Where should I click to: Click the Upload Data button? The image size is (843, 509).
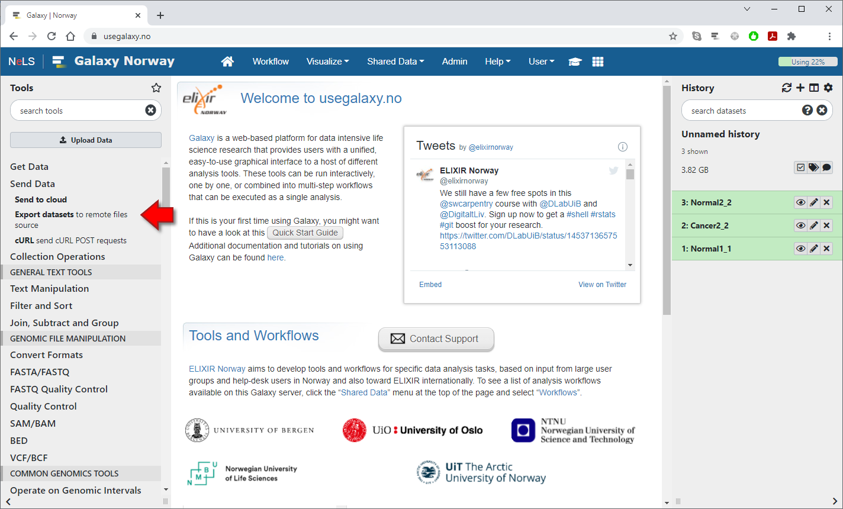click(x=86, y=140)
